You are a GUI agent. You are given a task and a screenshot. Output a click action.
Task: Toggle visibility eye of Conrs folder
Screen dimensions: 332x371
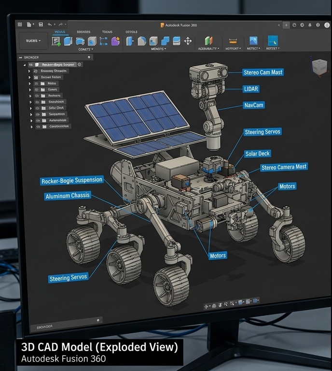pyautogui.click(x=37, y=90)
